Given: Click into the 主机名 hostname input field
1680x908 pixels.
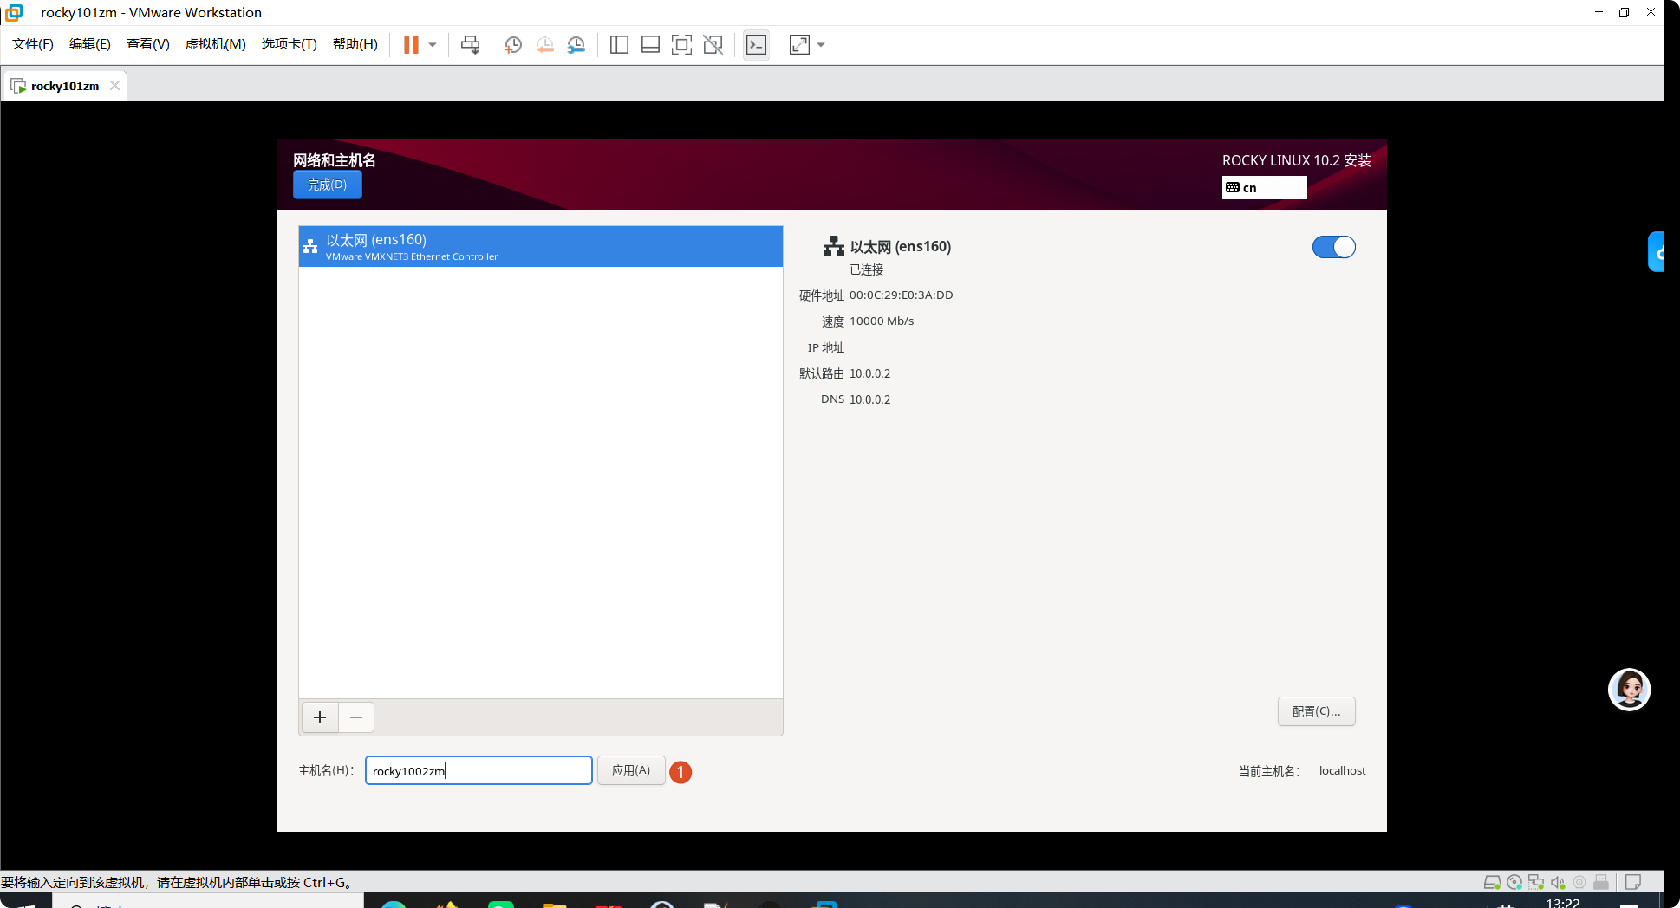Looking at the screenshot, I should [479, 770].
